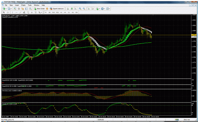Click the yellow price label on price axis
This screenshot has width=198, height=122.
(x=194, y=35)
